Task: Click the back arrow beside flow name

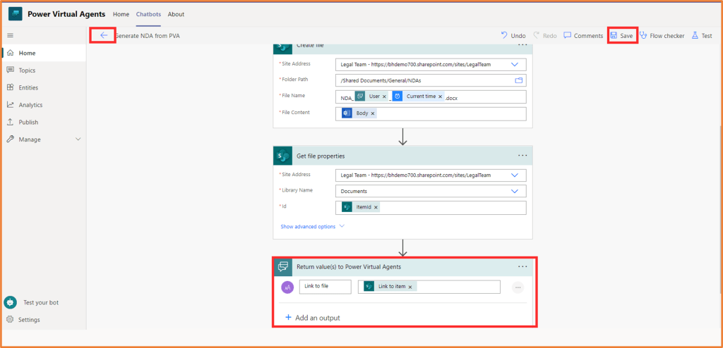Action: [104, 35]
